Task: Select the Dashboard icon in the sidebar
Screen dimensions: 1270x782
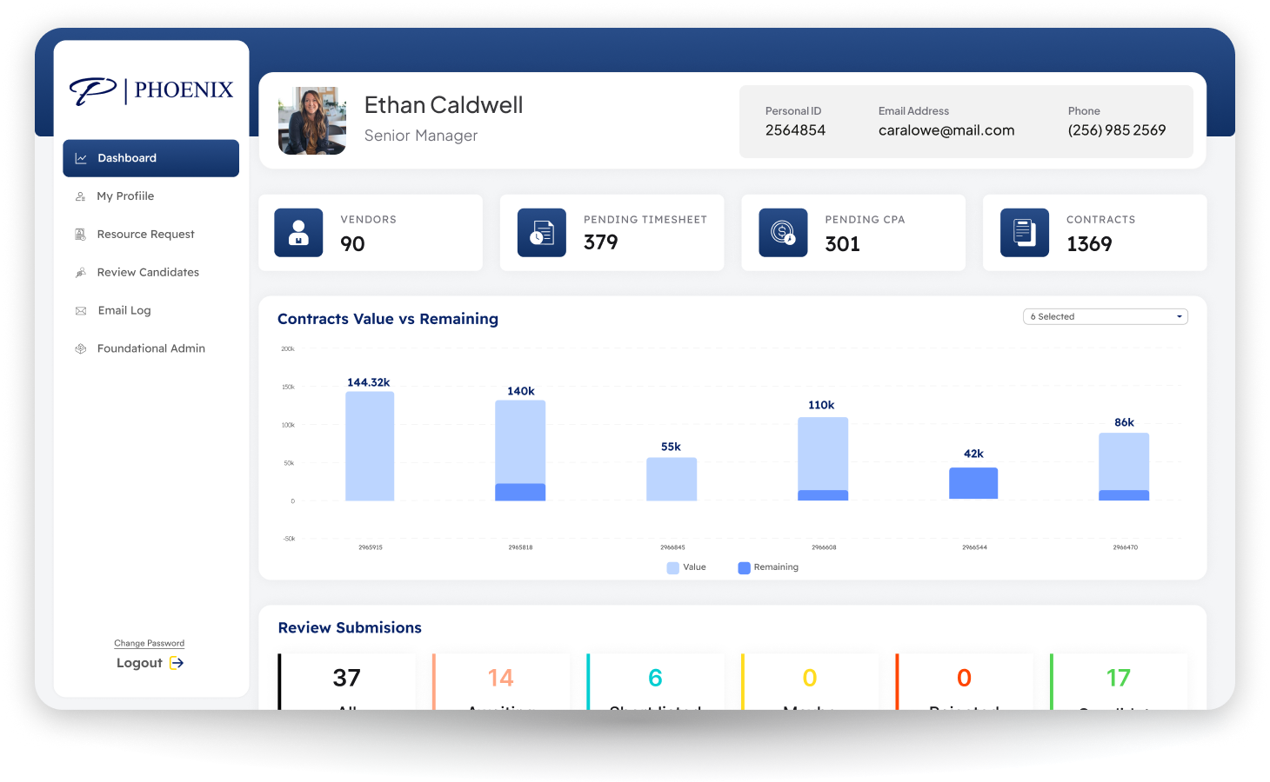Action: tap(81, 157)
